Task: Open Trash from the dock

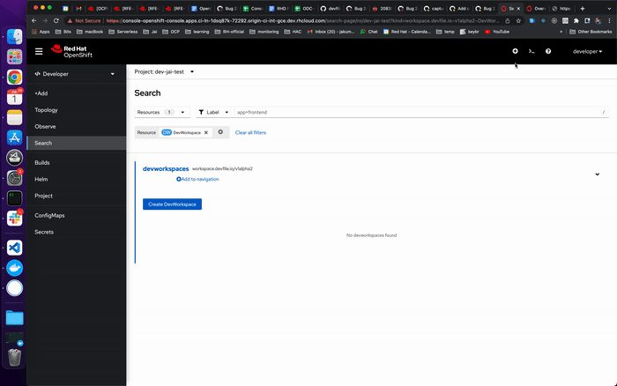Action: click(x=15, y=357)
